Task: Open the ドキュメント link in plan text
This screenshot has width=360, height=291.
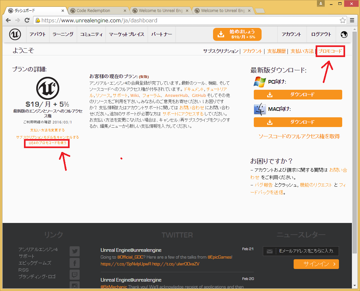Action: (x=194, y=89)
